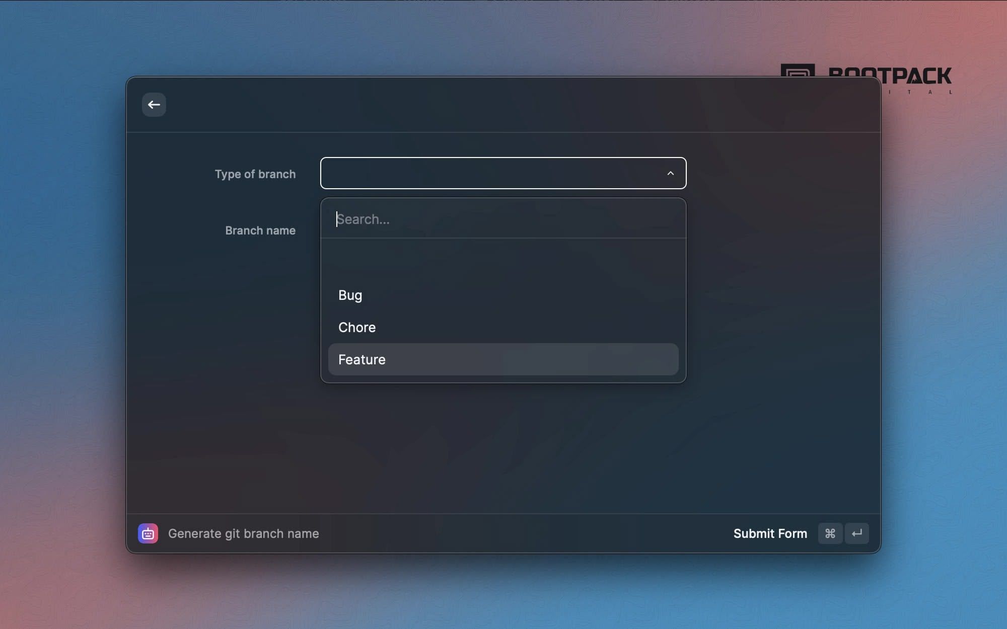This screenshot has width=1007, height=629.
Task: Select the blank empty option in list
Action: click(502, 263)
